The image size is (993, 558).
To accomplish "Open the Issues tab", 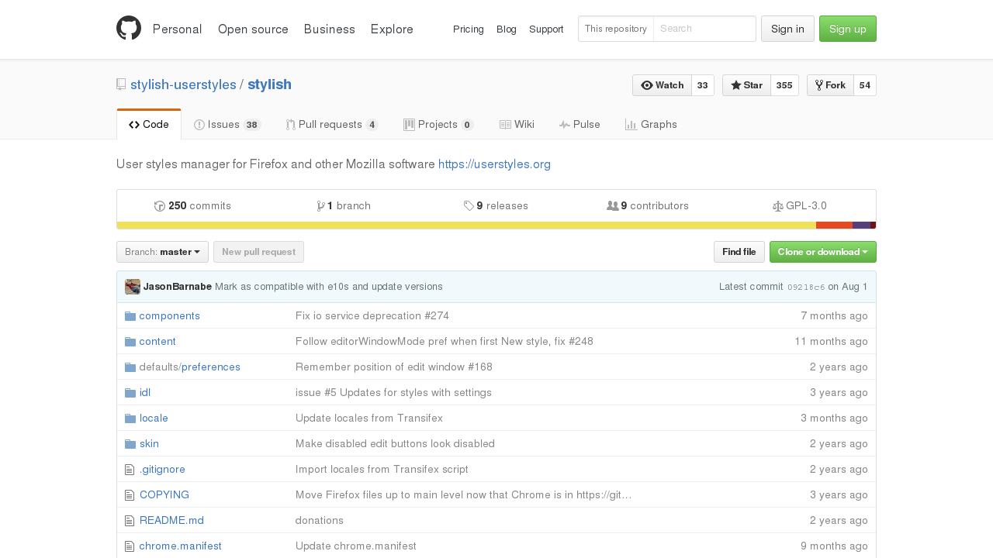I will [x=227, y=124].
